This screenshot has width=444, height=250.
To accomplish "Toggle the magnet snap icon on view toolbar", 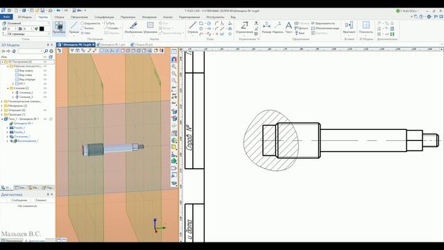I will 174,59.
